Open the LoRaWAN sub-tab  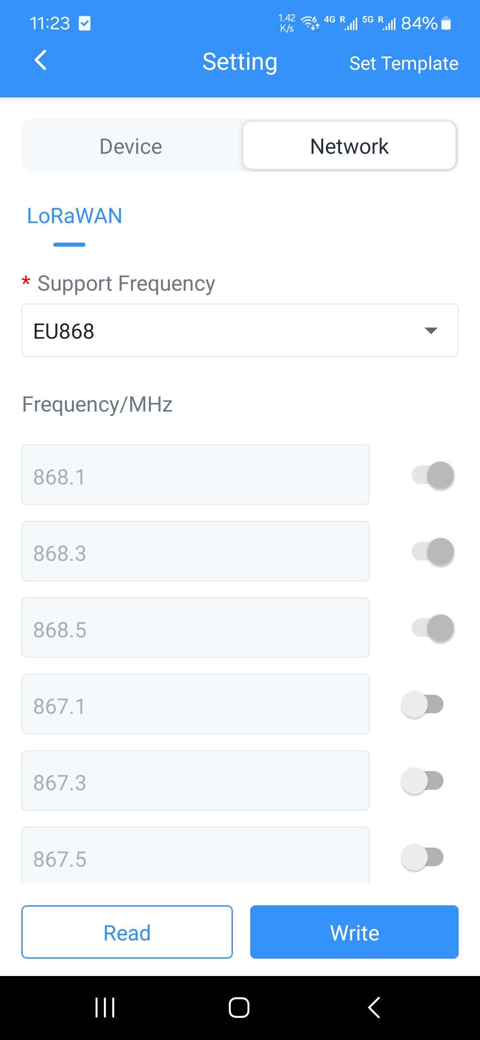click(x=74, y=216)
